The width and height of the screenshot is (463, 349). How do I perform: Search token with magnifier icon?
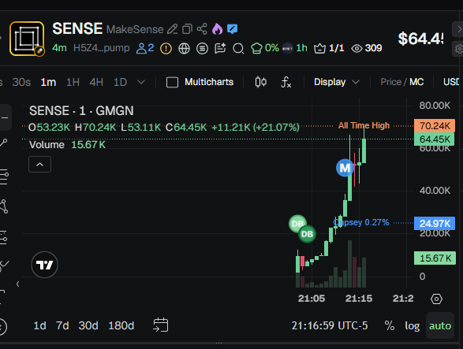[238, 48]
